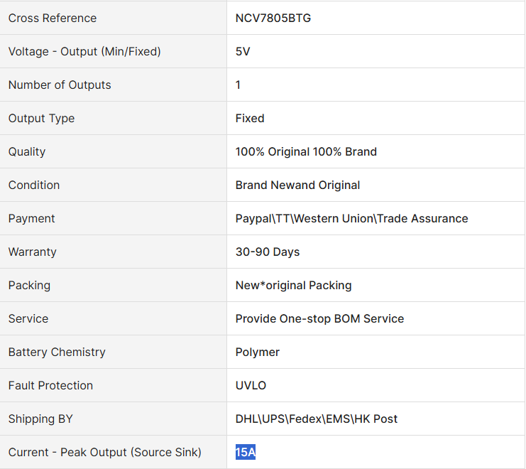Click the Current - Peak Output label
526x469 pixels.
[104, 452]
